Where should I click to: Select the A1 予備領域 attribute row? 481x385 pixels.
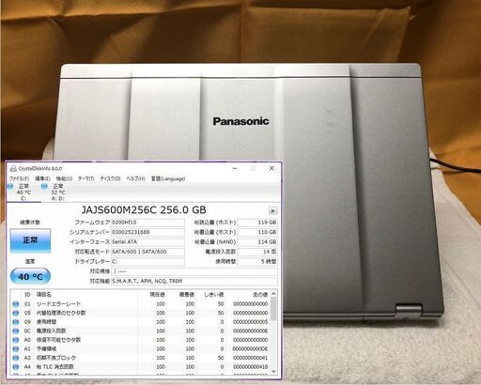(141, 348)
